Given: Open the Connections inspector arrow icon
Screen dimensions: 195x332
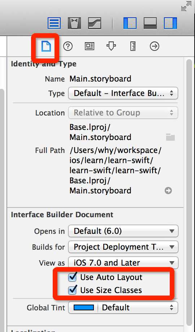Looking at the screenshot, I should (x=155, y=46).
